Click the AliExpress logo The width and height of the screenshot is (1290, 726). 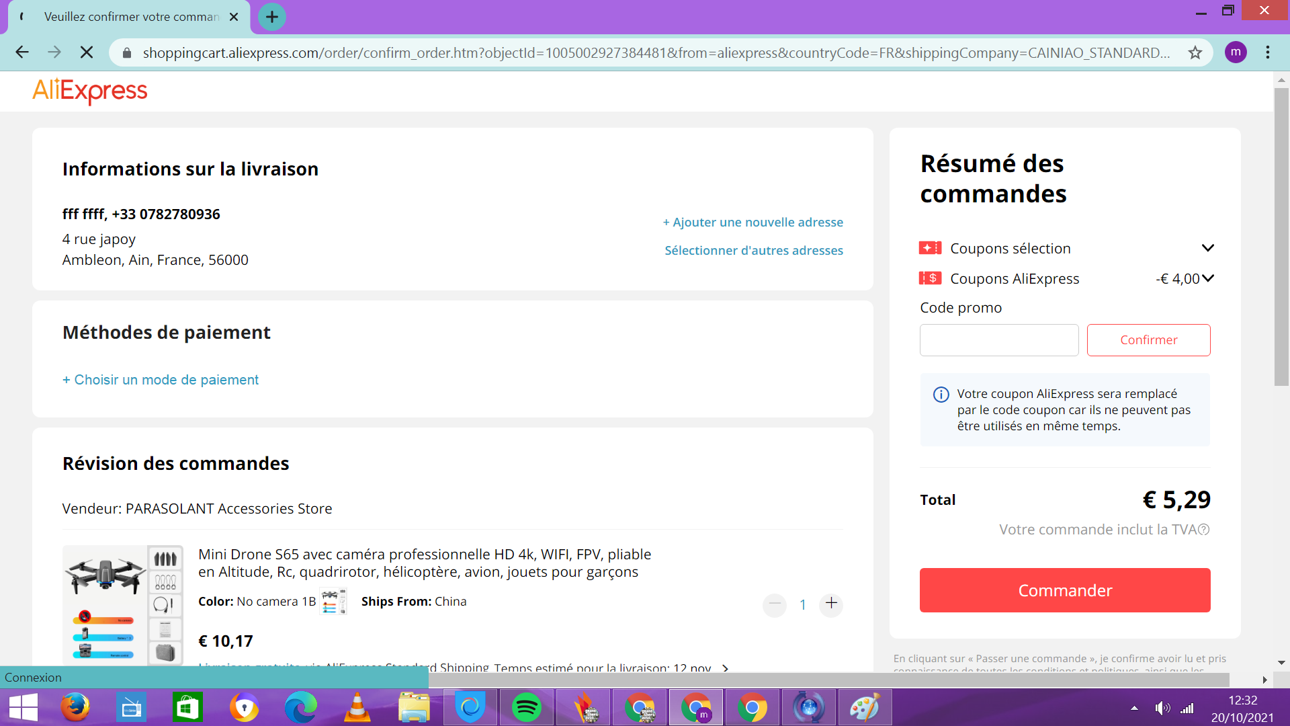point(89,91)
